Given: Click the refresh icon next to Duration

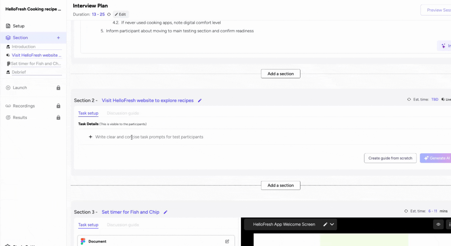Looking at the screenshot, I should tap(109, 14).
